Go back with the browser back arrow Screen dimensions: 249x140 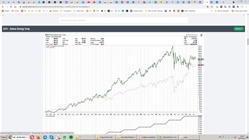point(3,7)
